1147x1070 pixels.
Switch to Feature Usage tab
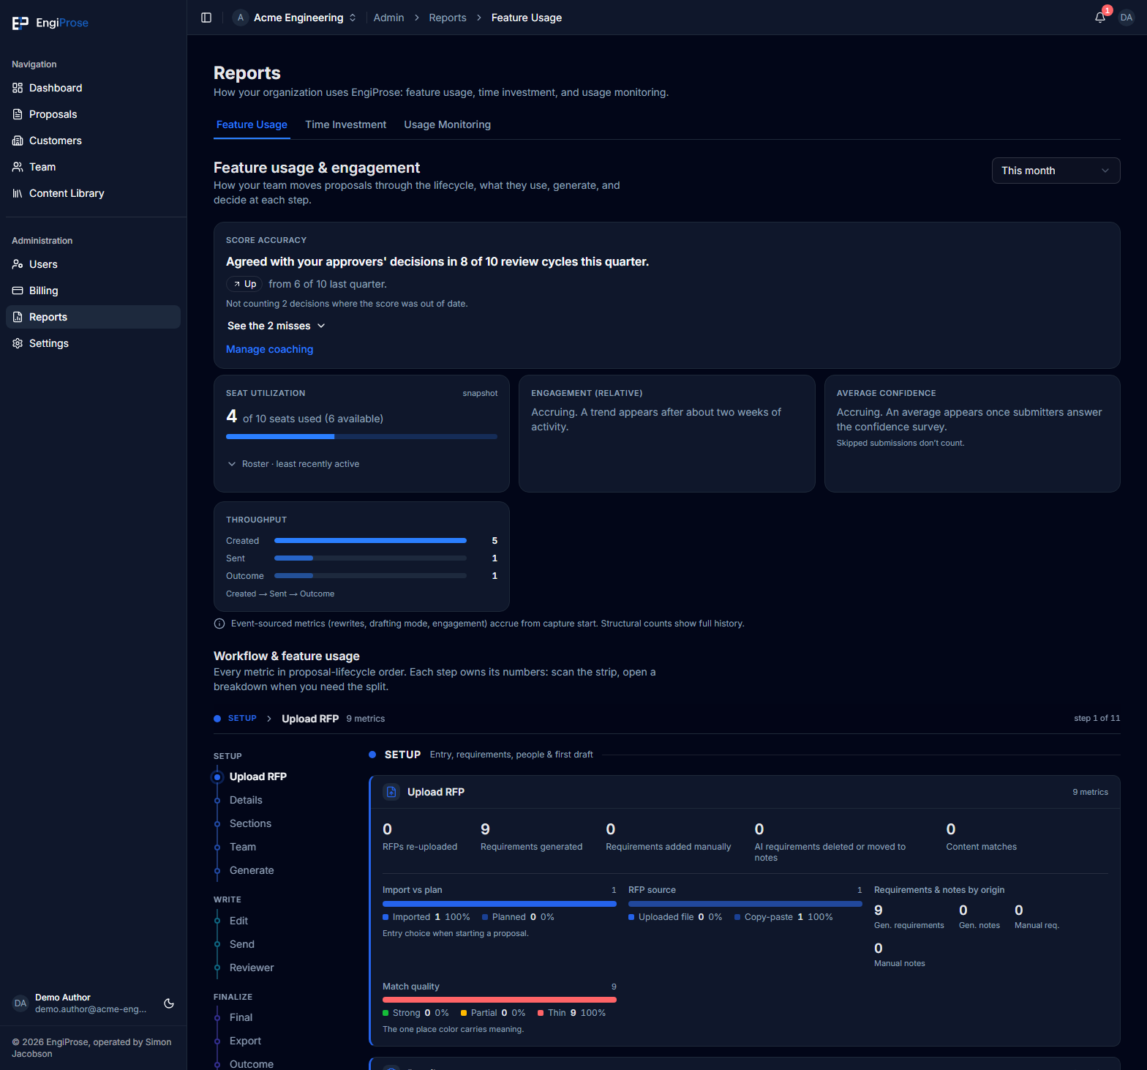(252, 124)
